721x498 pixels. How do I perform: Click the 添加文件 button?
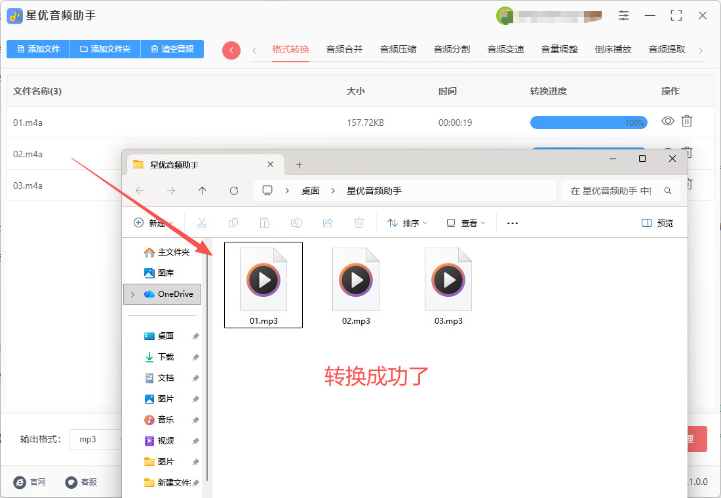(x=38, y=49)
